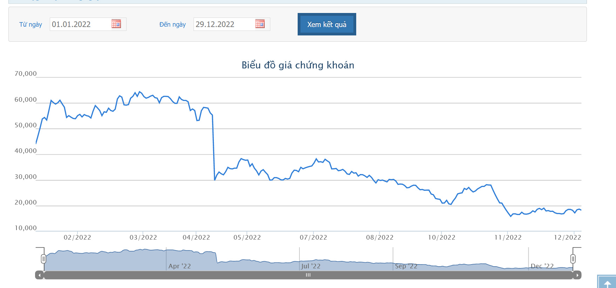Click the navigator scrollbar right arrow
Viewport: 616px width, 288px height.
tap(577, 275)
